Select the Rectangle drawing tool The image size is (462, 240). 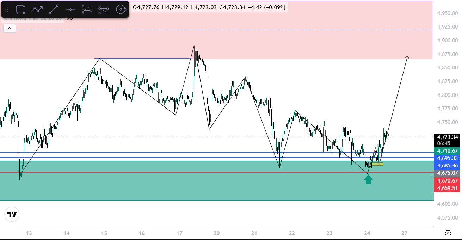tap(20, 10)
